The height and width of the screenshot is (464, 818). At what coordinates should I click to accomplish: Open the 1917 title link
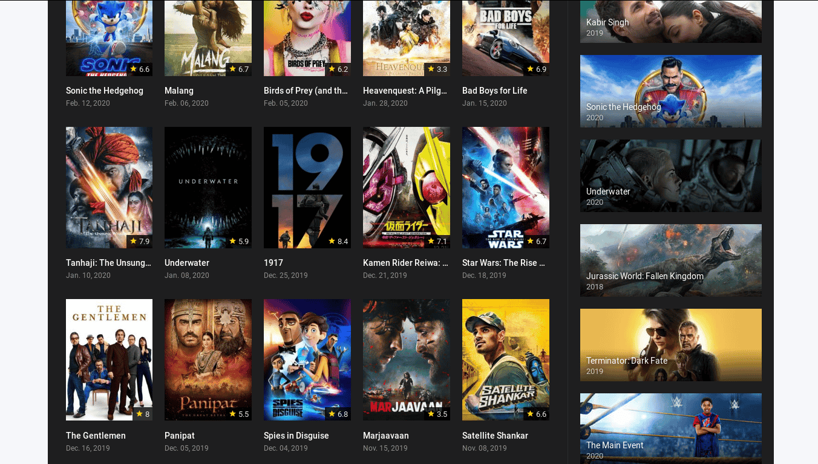pyautogui.click(x=273, y=263)
